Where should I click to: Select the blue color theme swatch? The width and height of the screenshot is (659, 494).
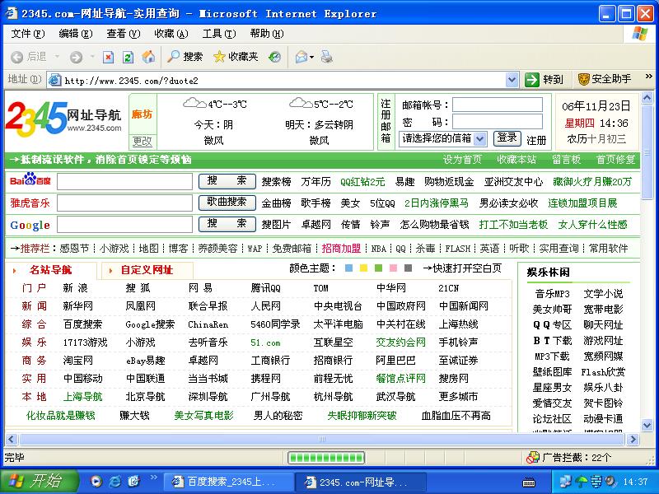click(348, 268)
